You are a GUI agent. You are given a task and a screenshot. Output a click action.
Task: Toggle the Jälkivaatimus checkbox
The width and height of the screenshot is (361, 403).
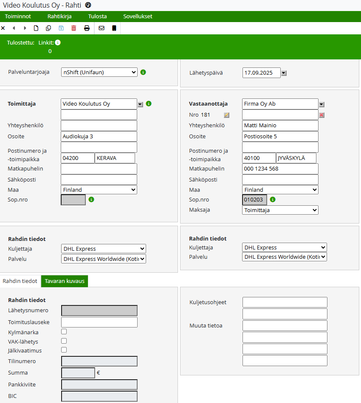pos(64,350)
